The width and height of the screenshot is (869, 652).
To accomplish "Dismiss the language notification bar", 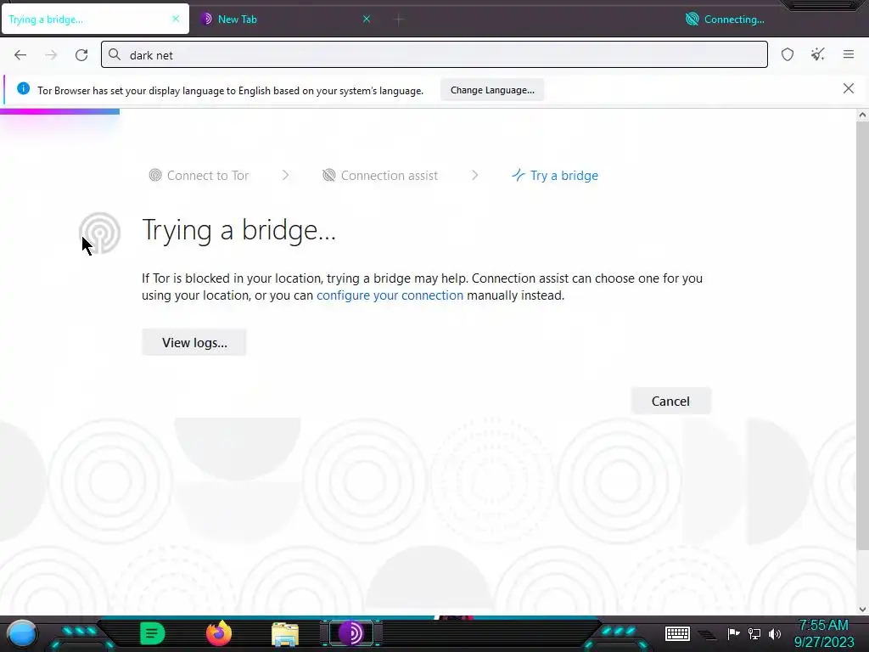I will coord(849,88).
